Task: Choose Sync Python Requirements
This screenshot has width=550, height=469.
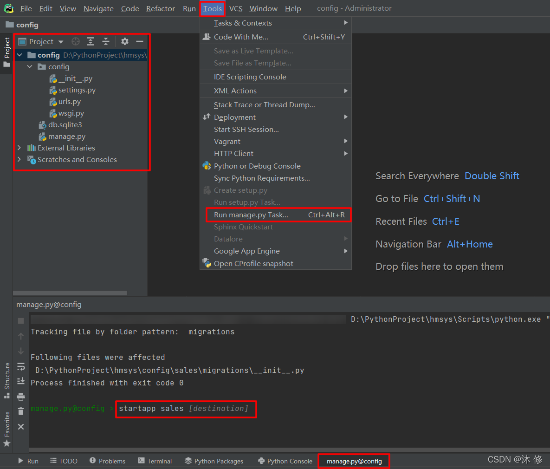Action: pos(276,178)
